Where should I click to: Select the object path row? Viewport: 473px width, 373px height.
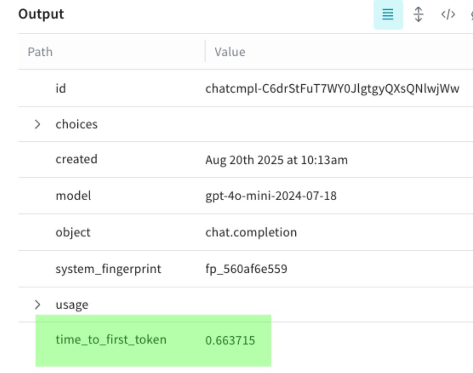73,232
